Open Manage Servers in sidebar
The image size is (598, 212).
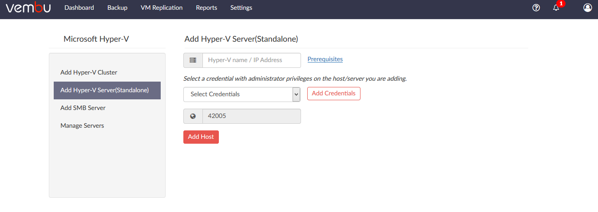[107, 126]
